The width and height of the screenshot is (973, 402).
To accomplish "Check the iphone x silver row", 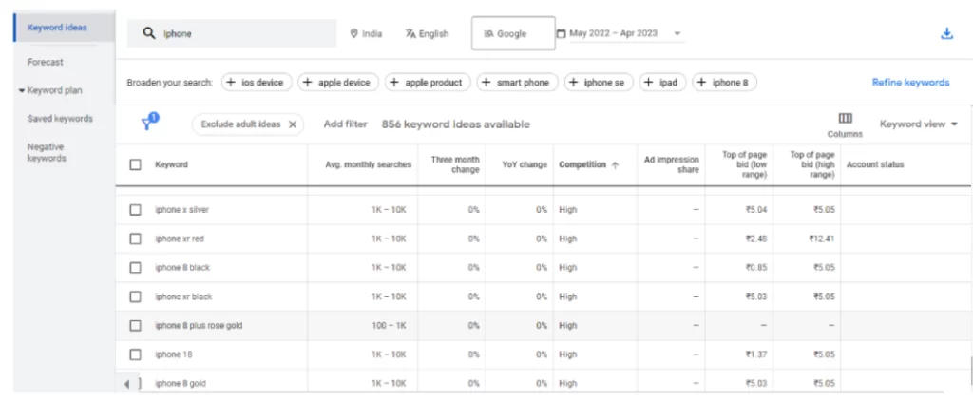I will [x=135, y=210].
